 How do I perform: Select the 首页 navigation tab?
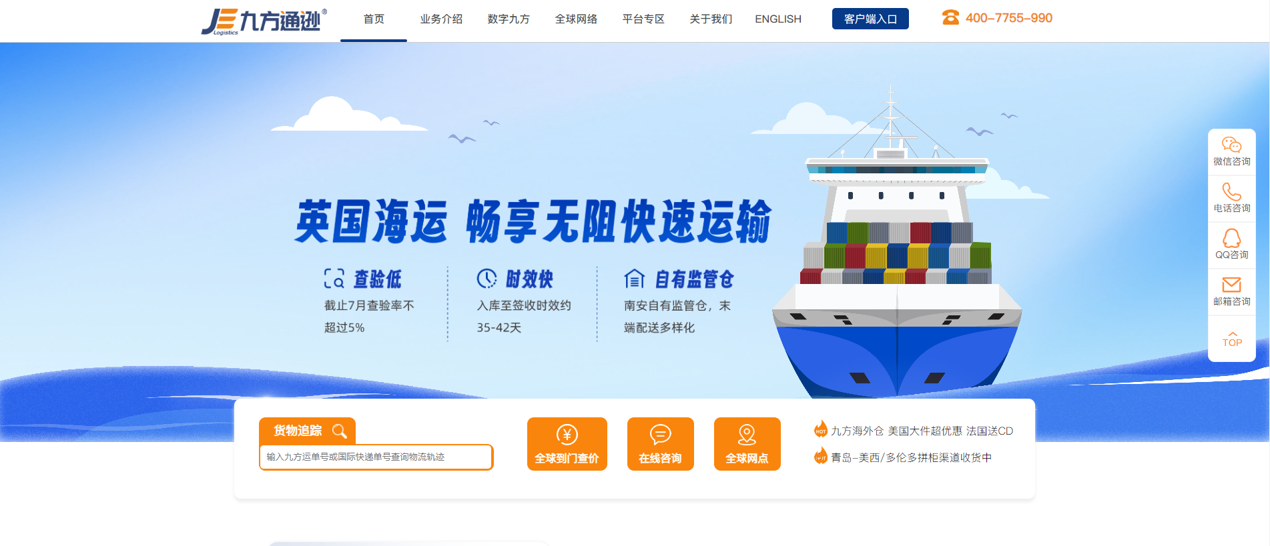pos(374,19)
